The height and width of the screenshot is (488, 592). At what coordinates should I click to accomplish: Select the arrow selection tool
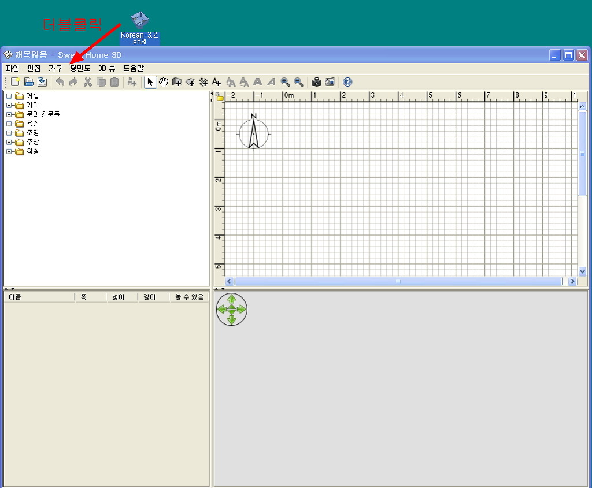tap(150, 82)
